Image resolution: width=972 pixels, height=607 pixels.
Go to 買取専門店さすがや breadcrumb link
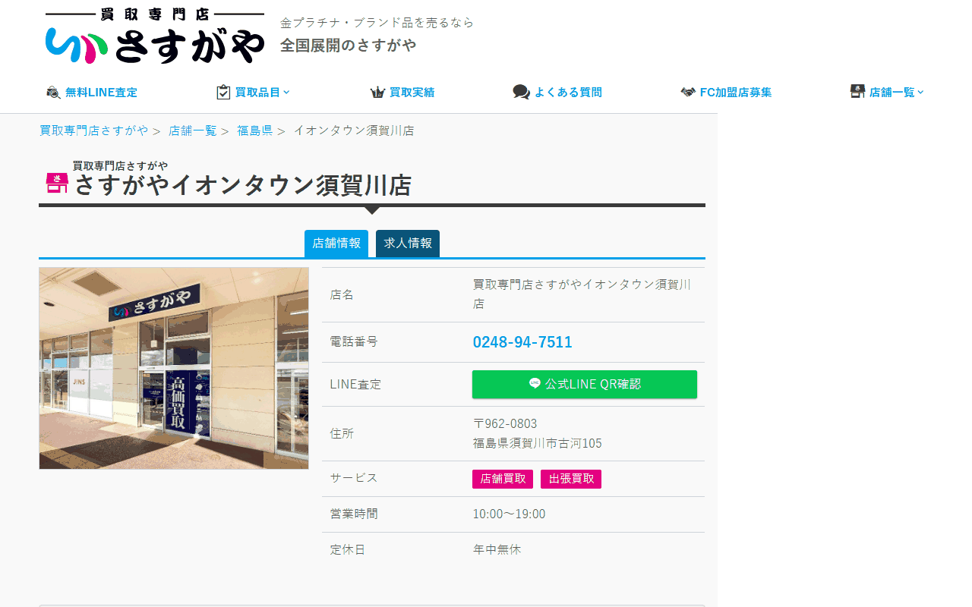pyautogui.click(x=94, y=131)
